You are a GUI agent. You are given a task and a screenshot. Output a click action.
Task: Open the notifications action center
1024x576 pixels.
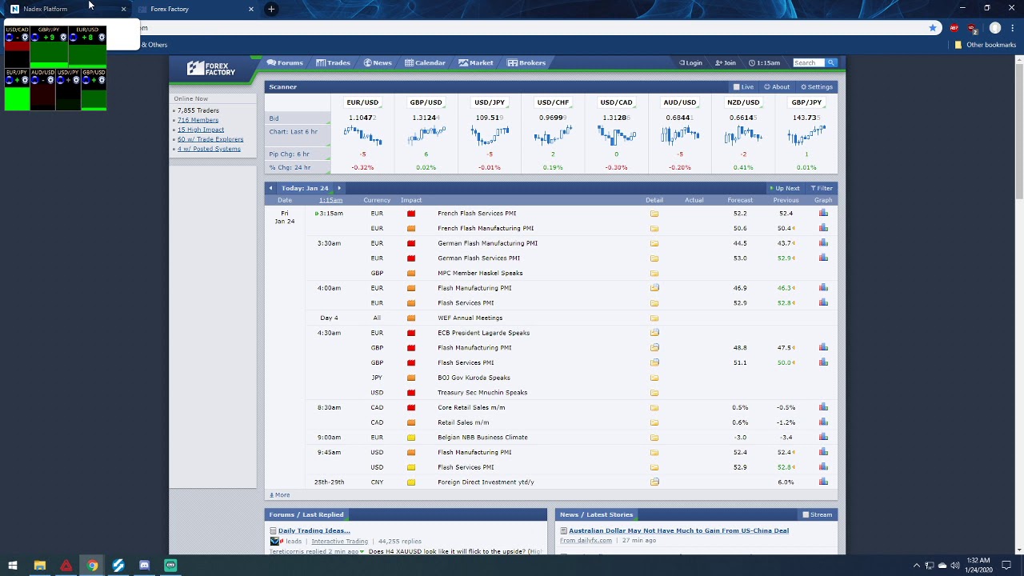[x=1007, y=566]
